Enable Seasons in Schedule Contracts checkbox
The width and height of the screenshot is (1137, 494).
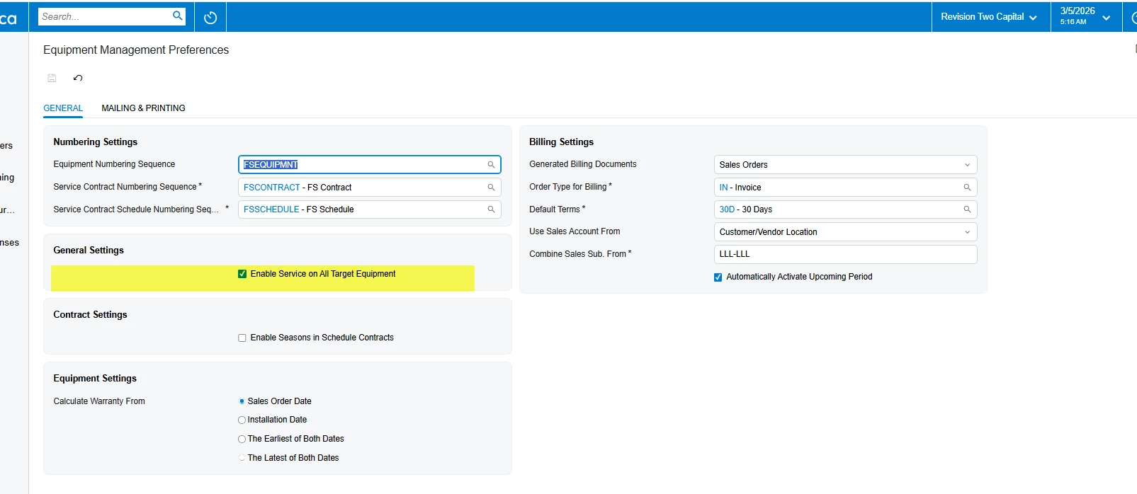[242, 338]
